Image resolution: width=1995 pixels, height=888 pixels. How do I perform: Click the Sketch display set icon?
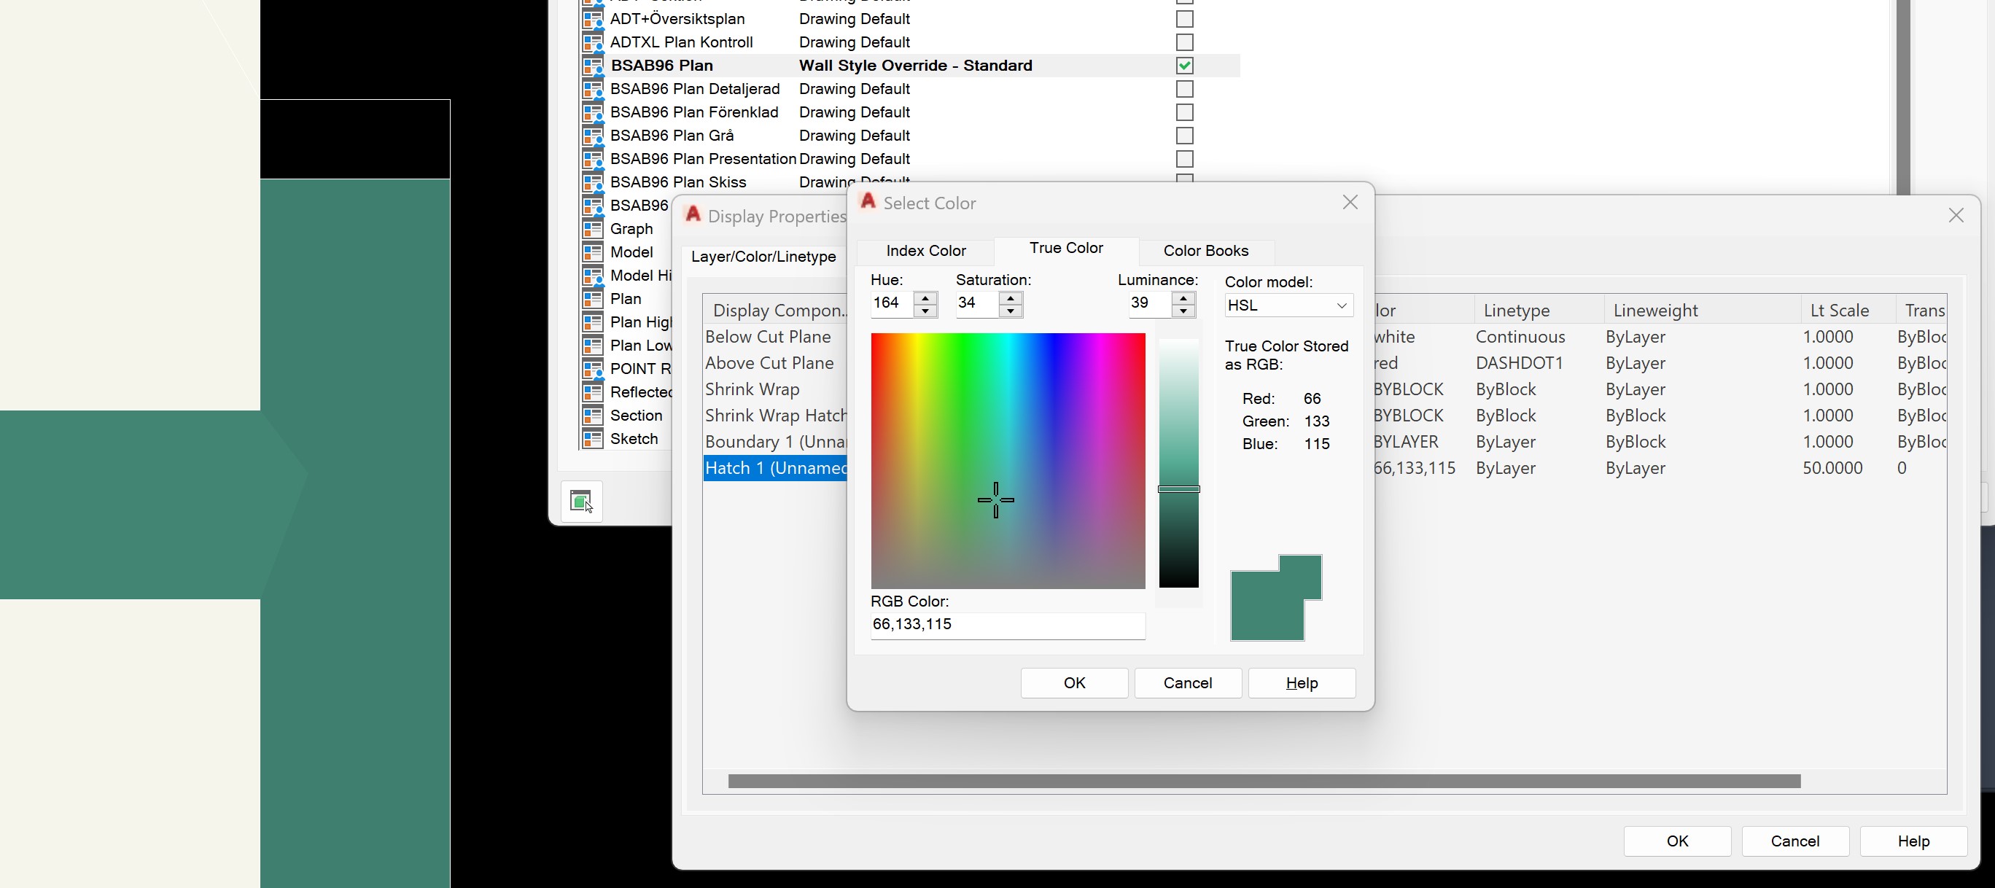(594, 438)
